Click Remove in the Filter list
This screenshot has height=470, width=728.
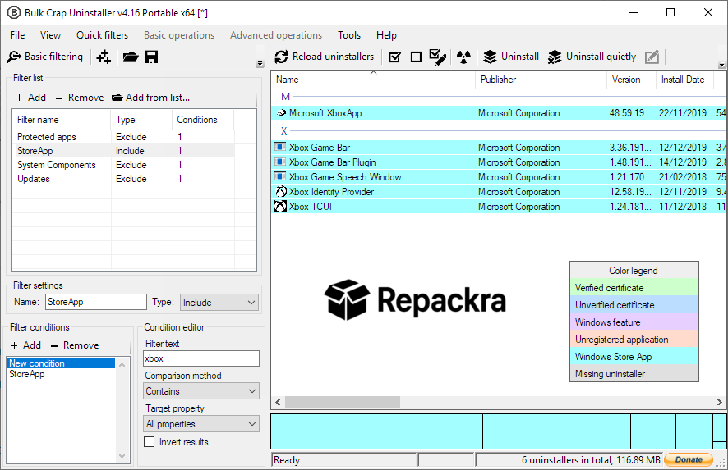pyautogui.click(x=80, y=98)
